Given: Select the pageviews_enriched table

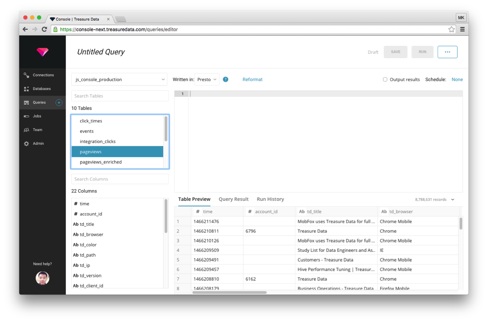Looking at the screenshot, I should coord(117,162).
